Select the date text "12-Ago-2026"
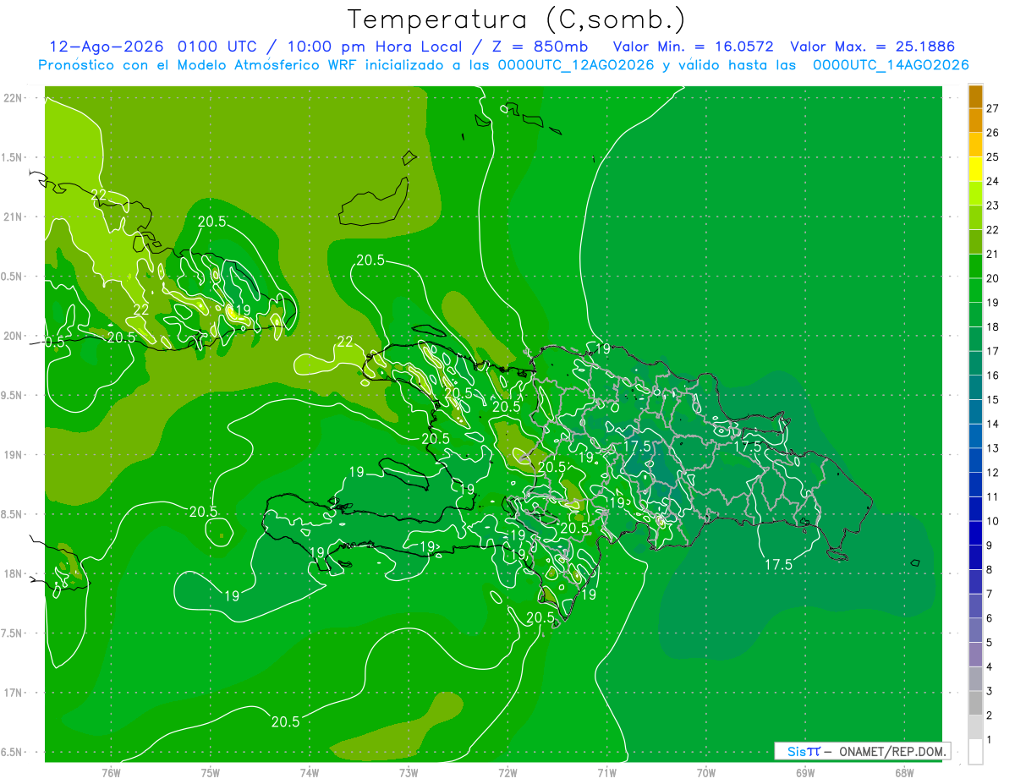 107,47
